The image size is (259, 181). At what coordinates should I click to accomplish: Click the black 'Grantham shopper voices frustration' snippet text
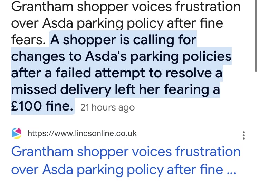126,7
